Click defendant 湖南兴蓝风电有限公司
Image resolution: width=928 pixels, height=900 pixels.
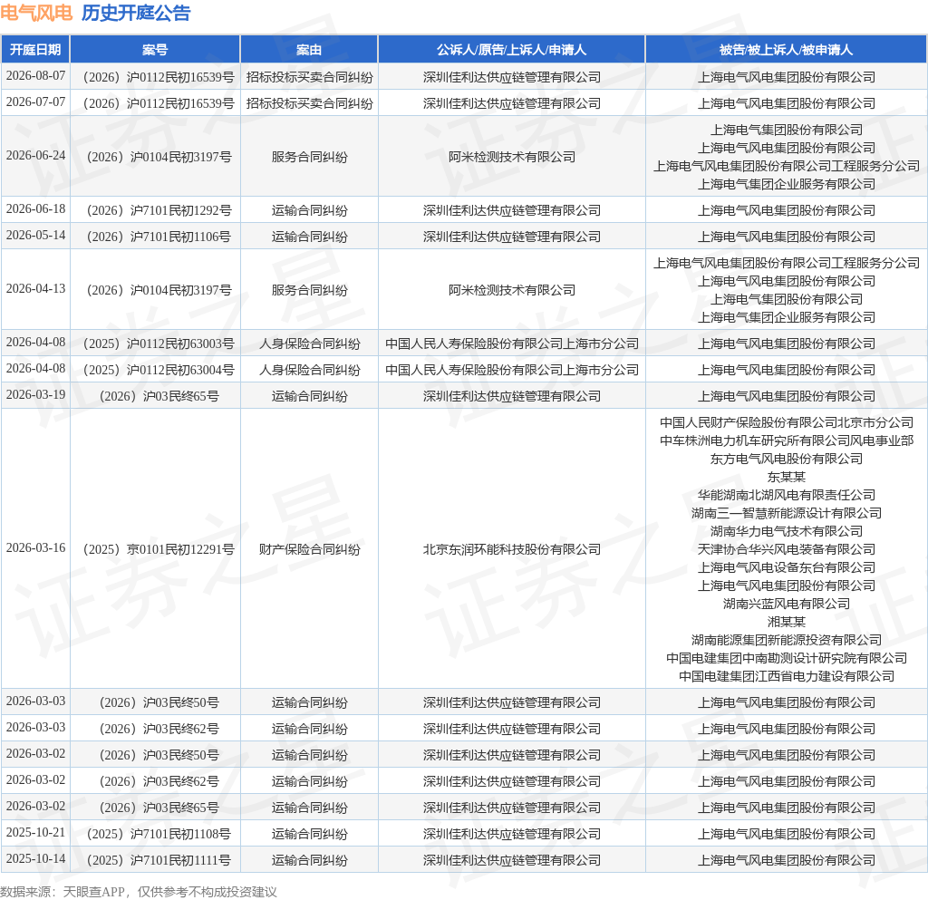787,604
